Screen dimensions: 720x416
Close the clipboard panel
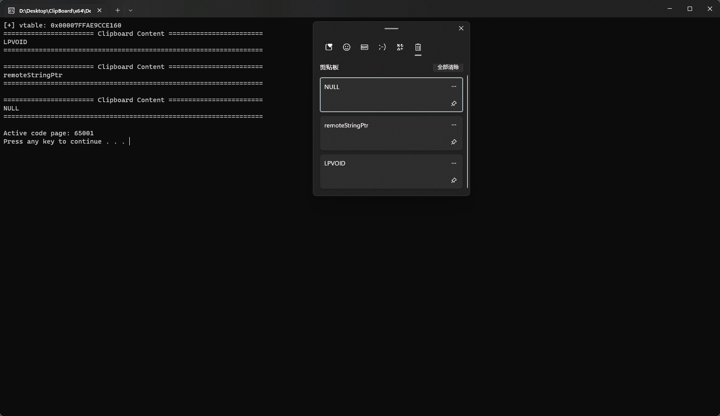point(461,28)
